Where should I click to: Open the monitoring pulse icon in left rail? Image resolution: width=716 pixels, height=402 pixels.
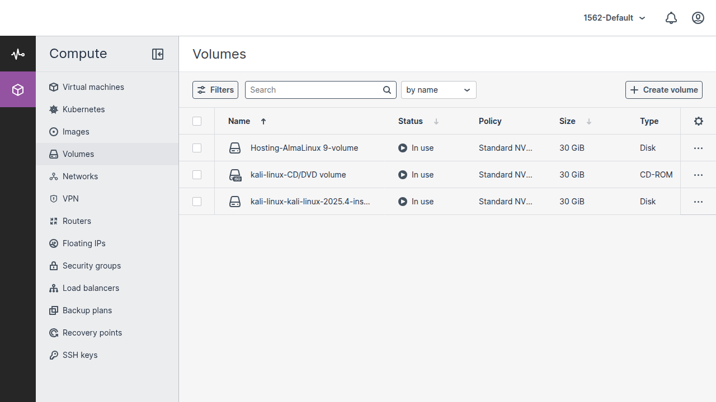18,54
